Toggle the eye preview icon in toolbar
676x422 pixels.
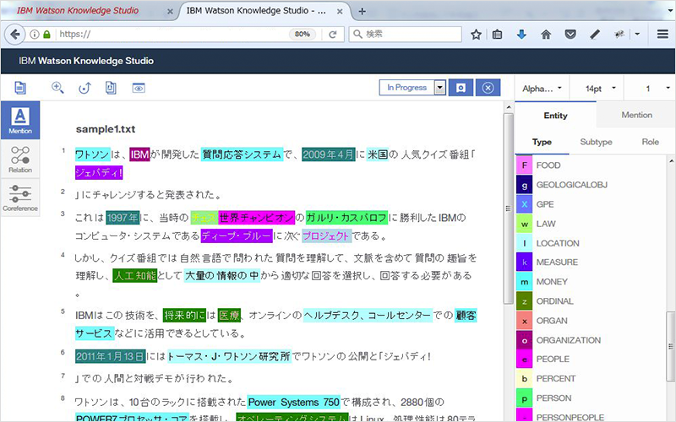(x=139, y=88)
